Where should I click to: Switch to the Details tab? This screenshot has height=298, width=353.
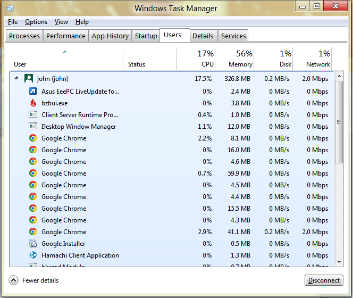click(203, 36)
